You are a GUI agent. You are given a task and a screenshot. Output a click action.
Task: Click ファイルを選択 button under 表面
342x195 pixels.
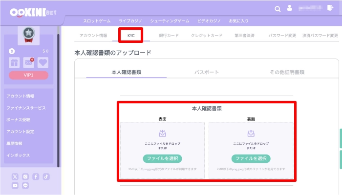tap(162, 158)
